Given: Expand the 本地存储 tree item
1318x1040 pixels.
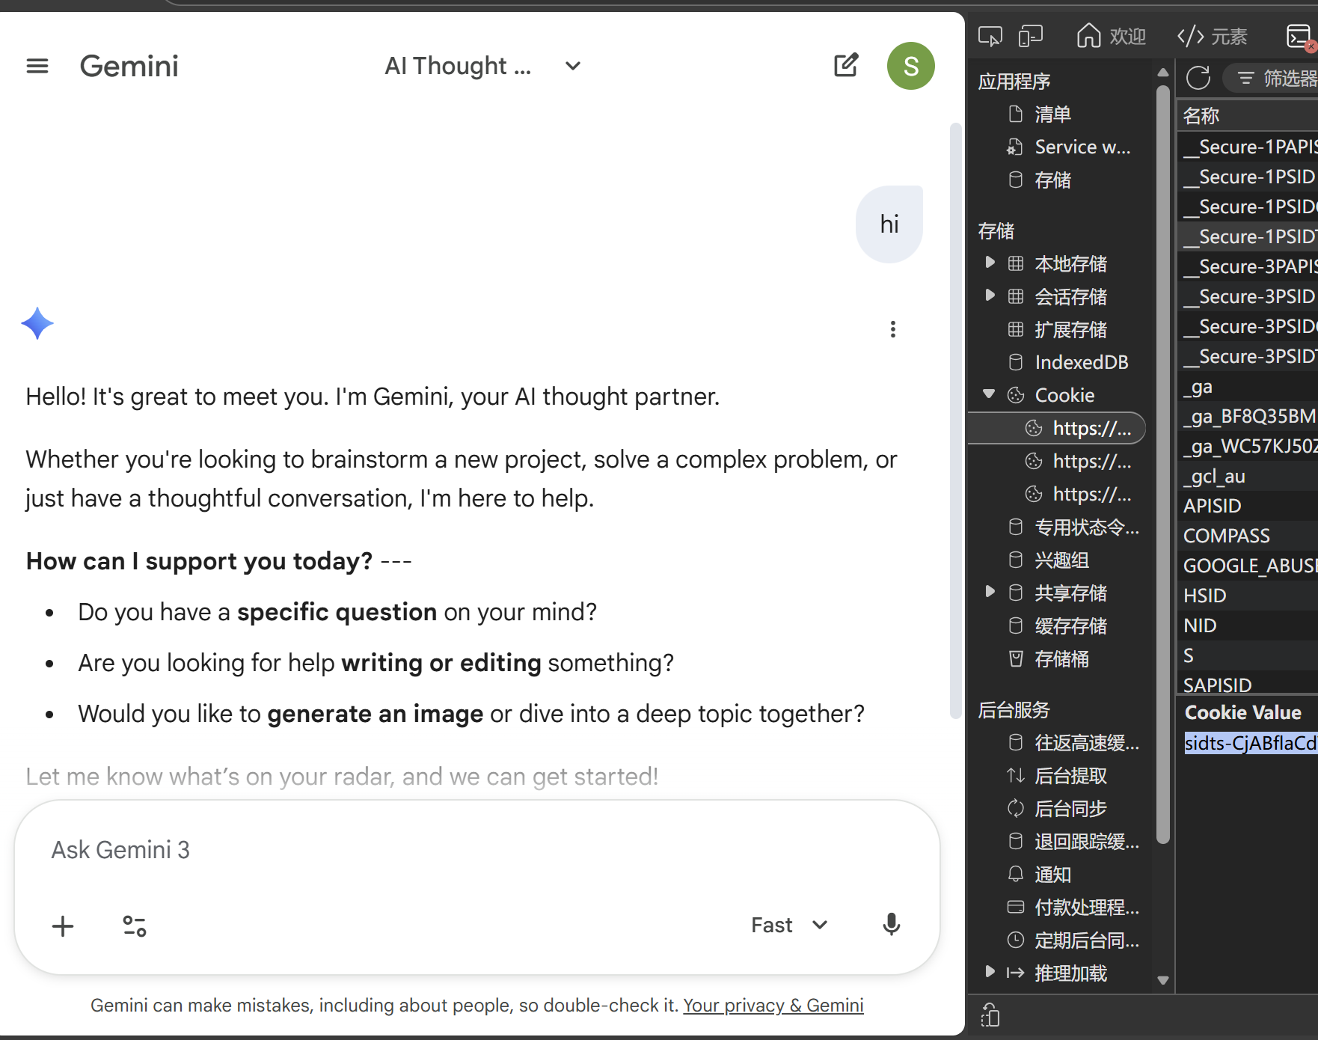Looking at the screenshot, I should point(990,263).
